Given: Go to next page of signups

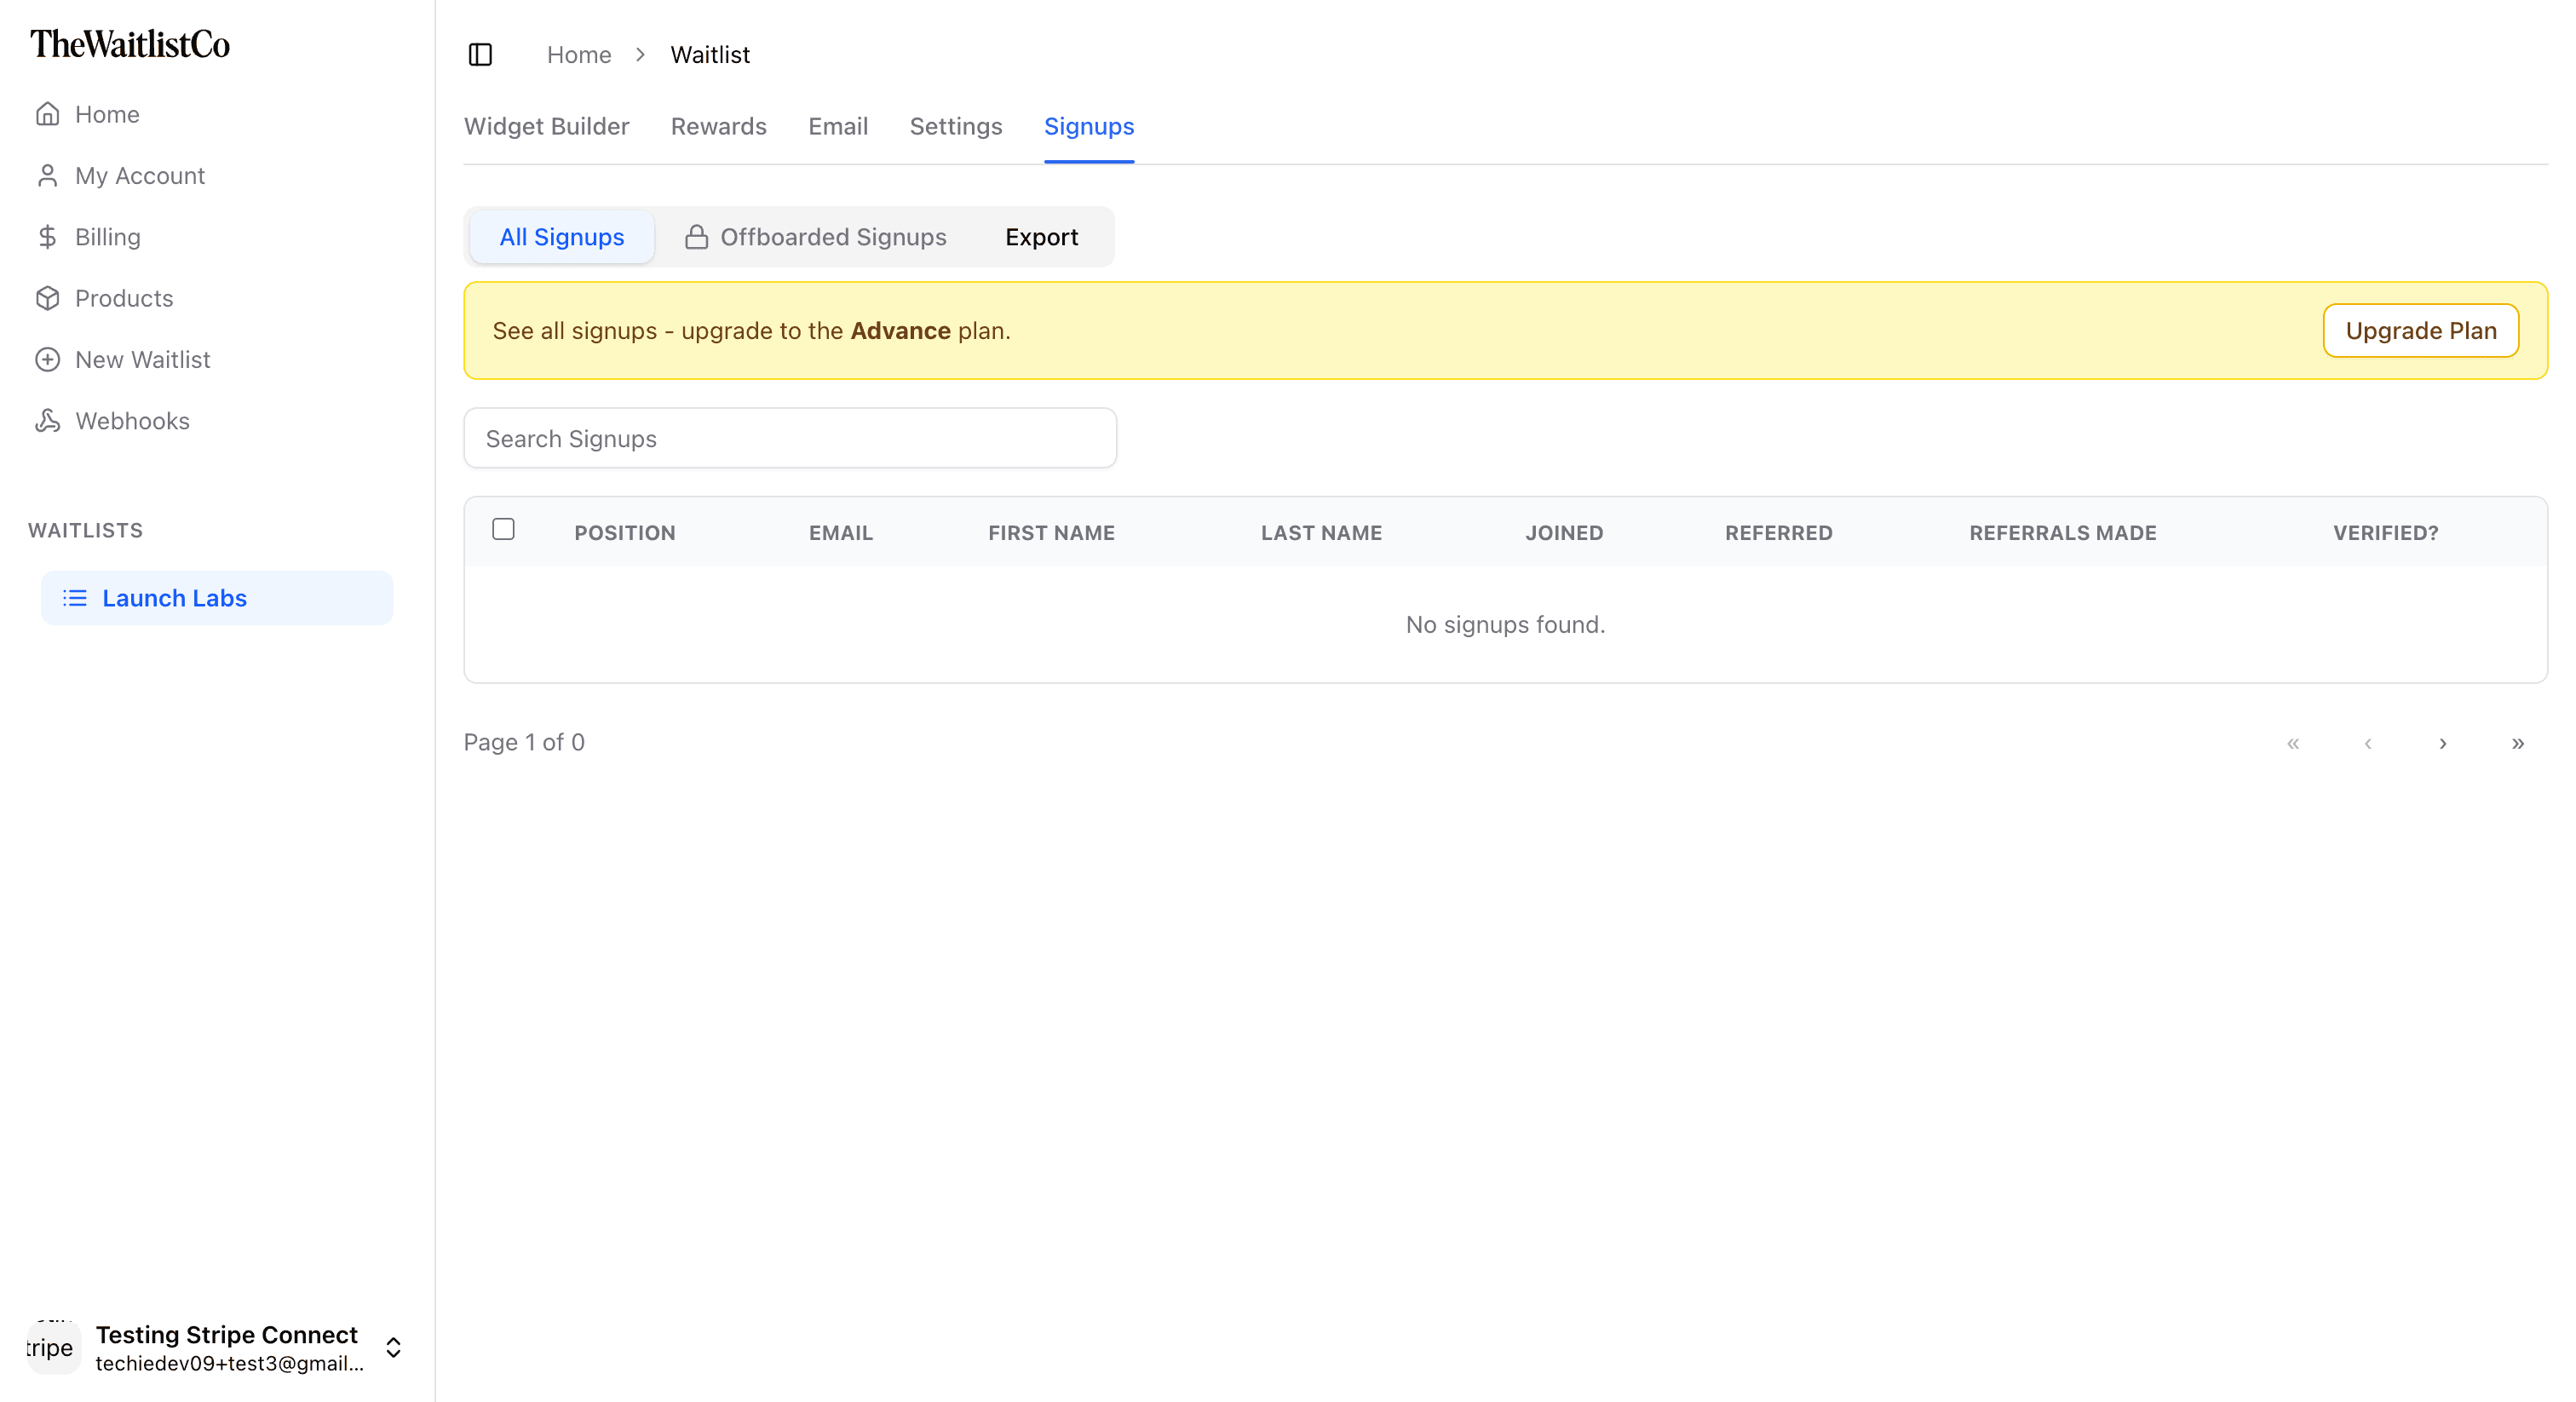Looking at the screenshot, I should 2442,743.
